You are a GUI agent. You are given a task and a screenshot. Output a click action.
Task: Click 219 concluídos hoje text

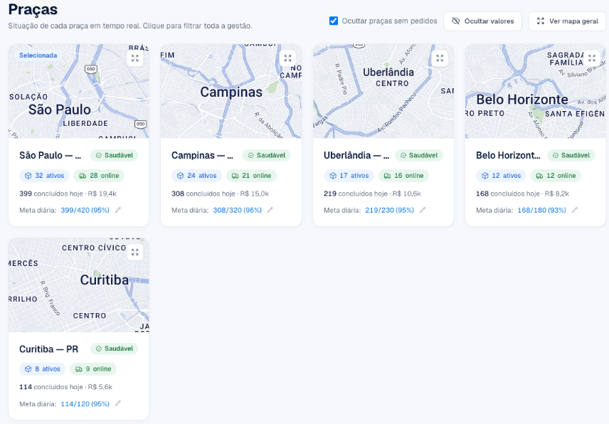[x=356, y=194]
